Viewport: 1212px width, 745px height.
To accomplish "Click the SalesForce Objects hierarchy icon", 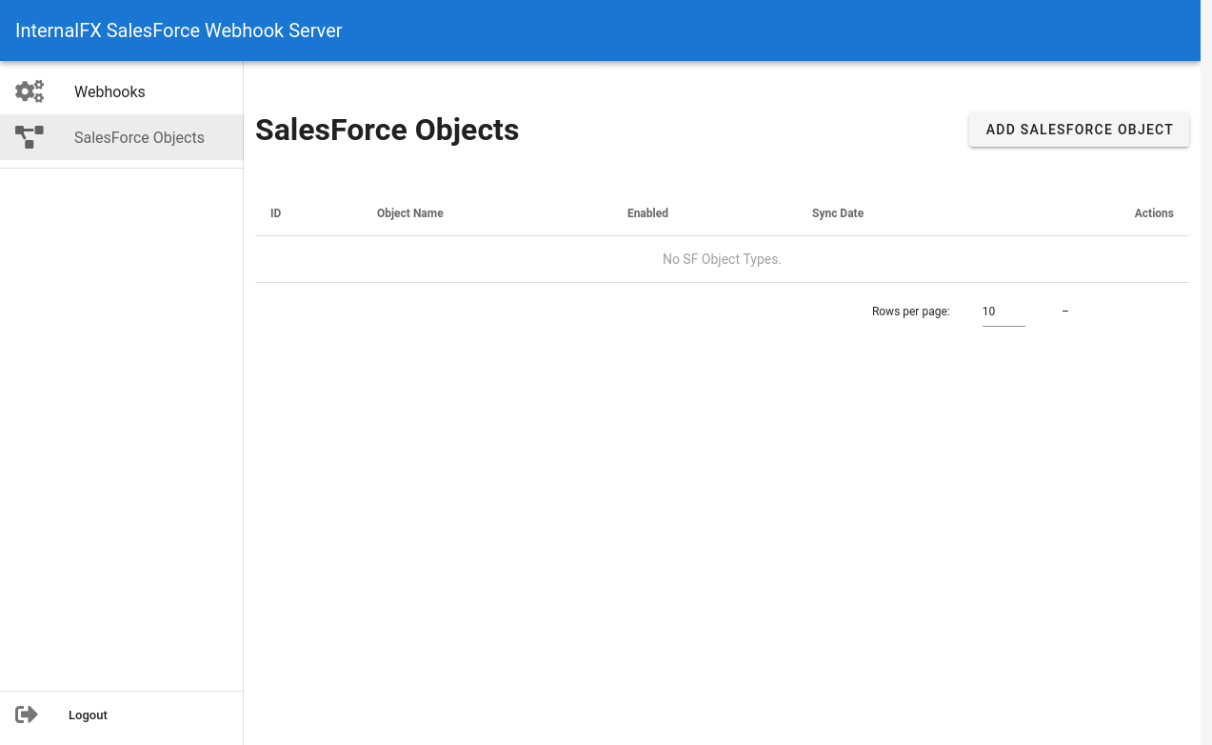I will click(x=30, y=137).
